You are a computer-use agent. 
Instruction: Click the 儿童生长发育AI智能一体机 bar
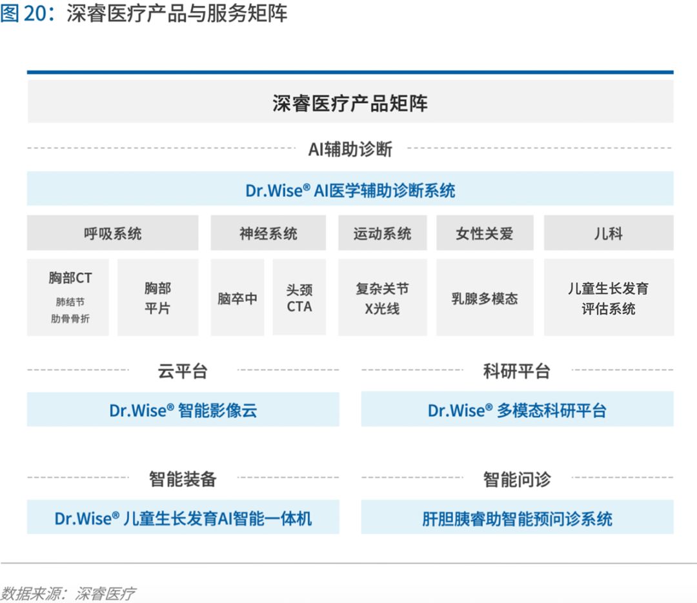pos(183,517)
